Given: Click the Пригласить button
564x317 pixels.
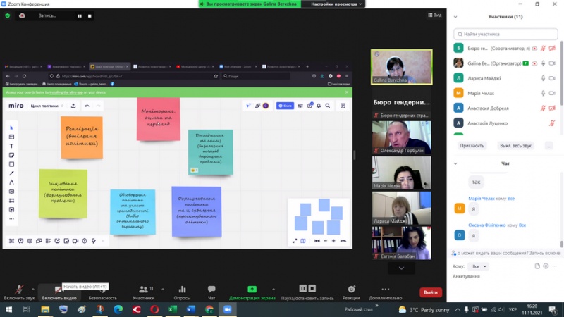Looking at the screenshot, I should tap(472, 145).
